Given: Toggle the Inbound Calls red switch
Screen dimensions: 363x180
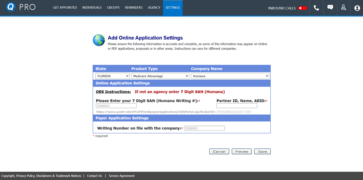Looking at the screenshot, I should click(x=302, y=8).
